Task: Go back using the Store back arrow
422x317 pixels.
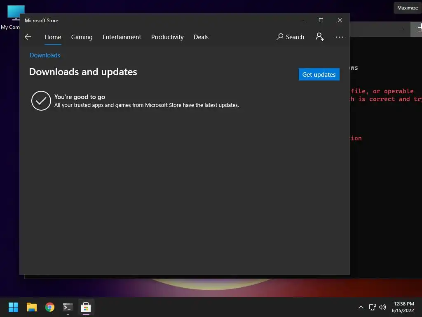Action: tap(28, 37)
